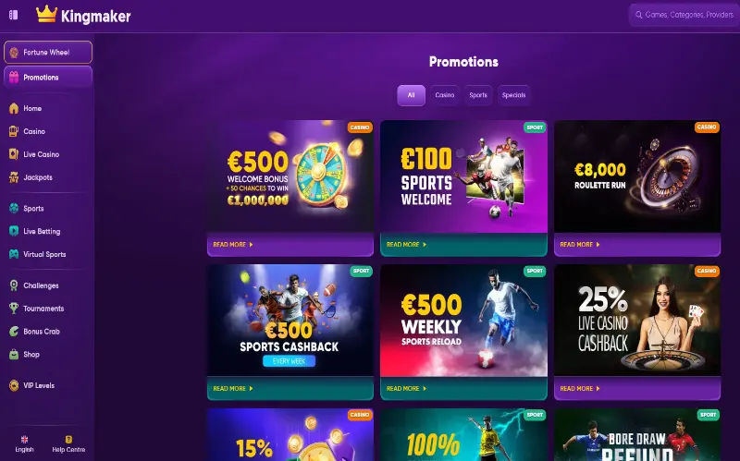Screen dimensions: 740x461
Task: Focus the Games, Categories, Providers search field
Action: 684,15
